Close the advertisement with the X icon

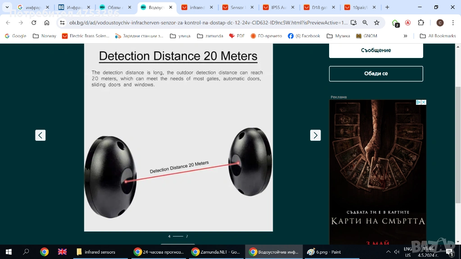(423, 103)
